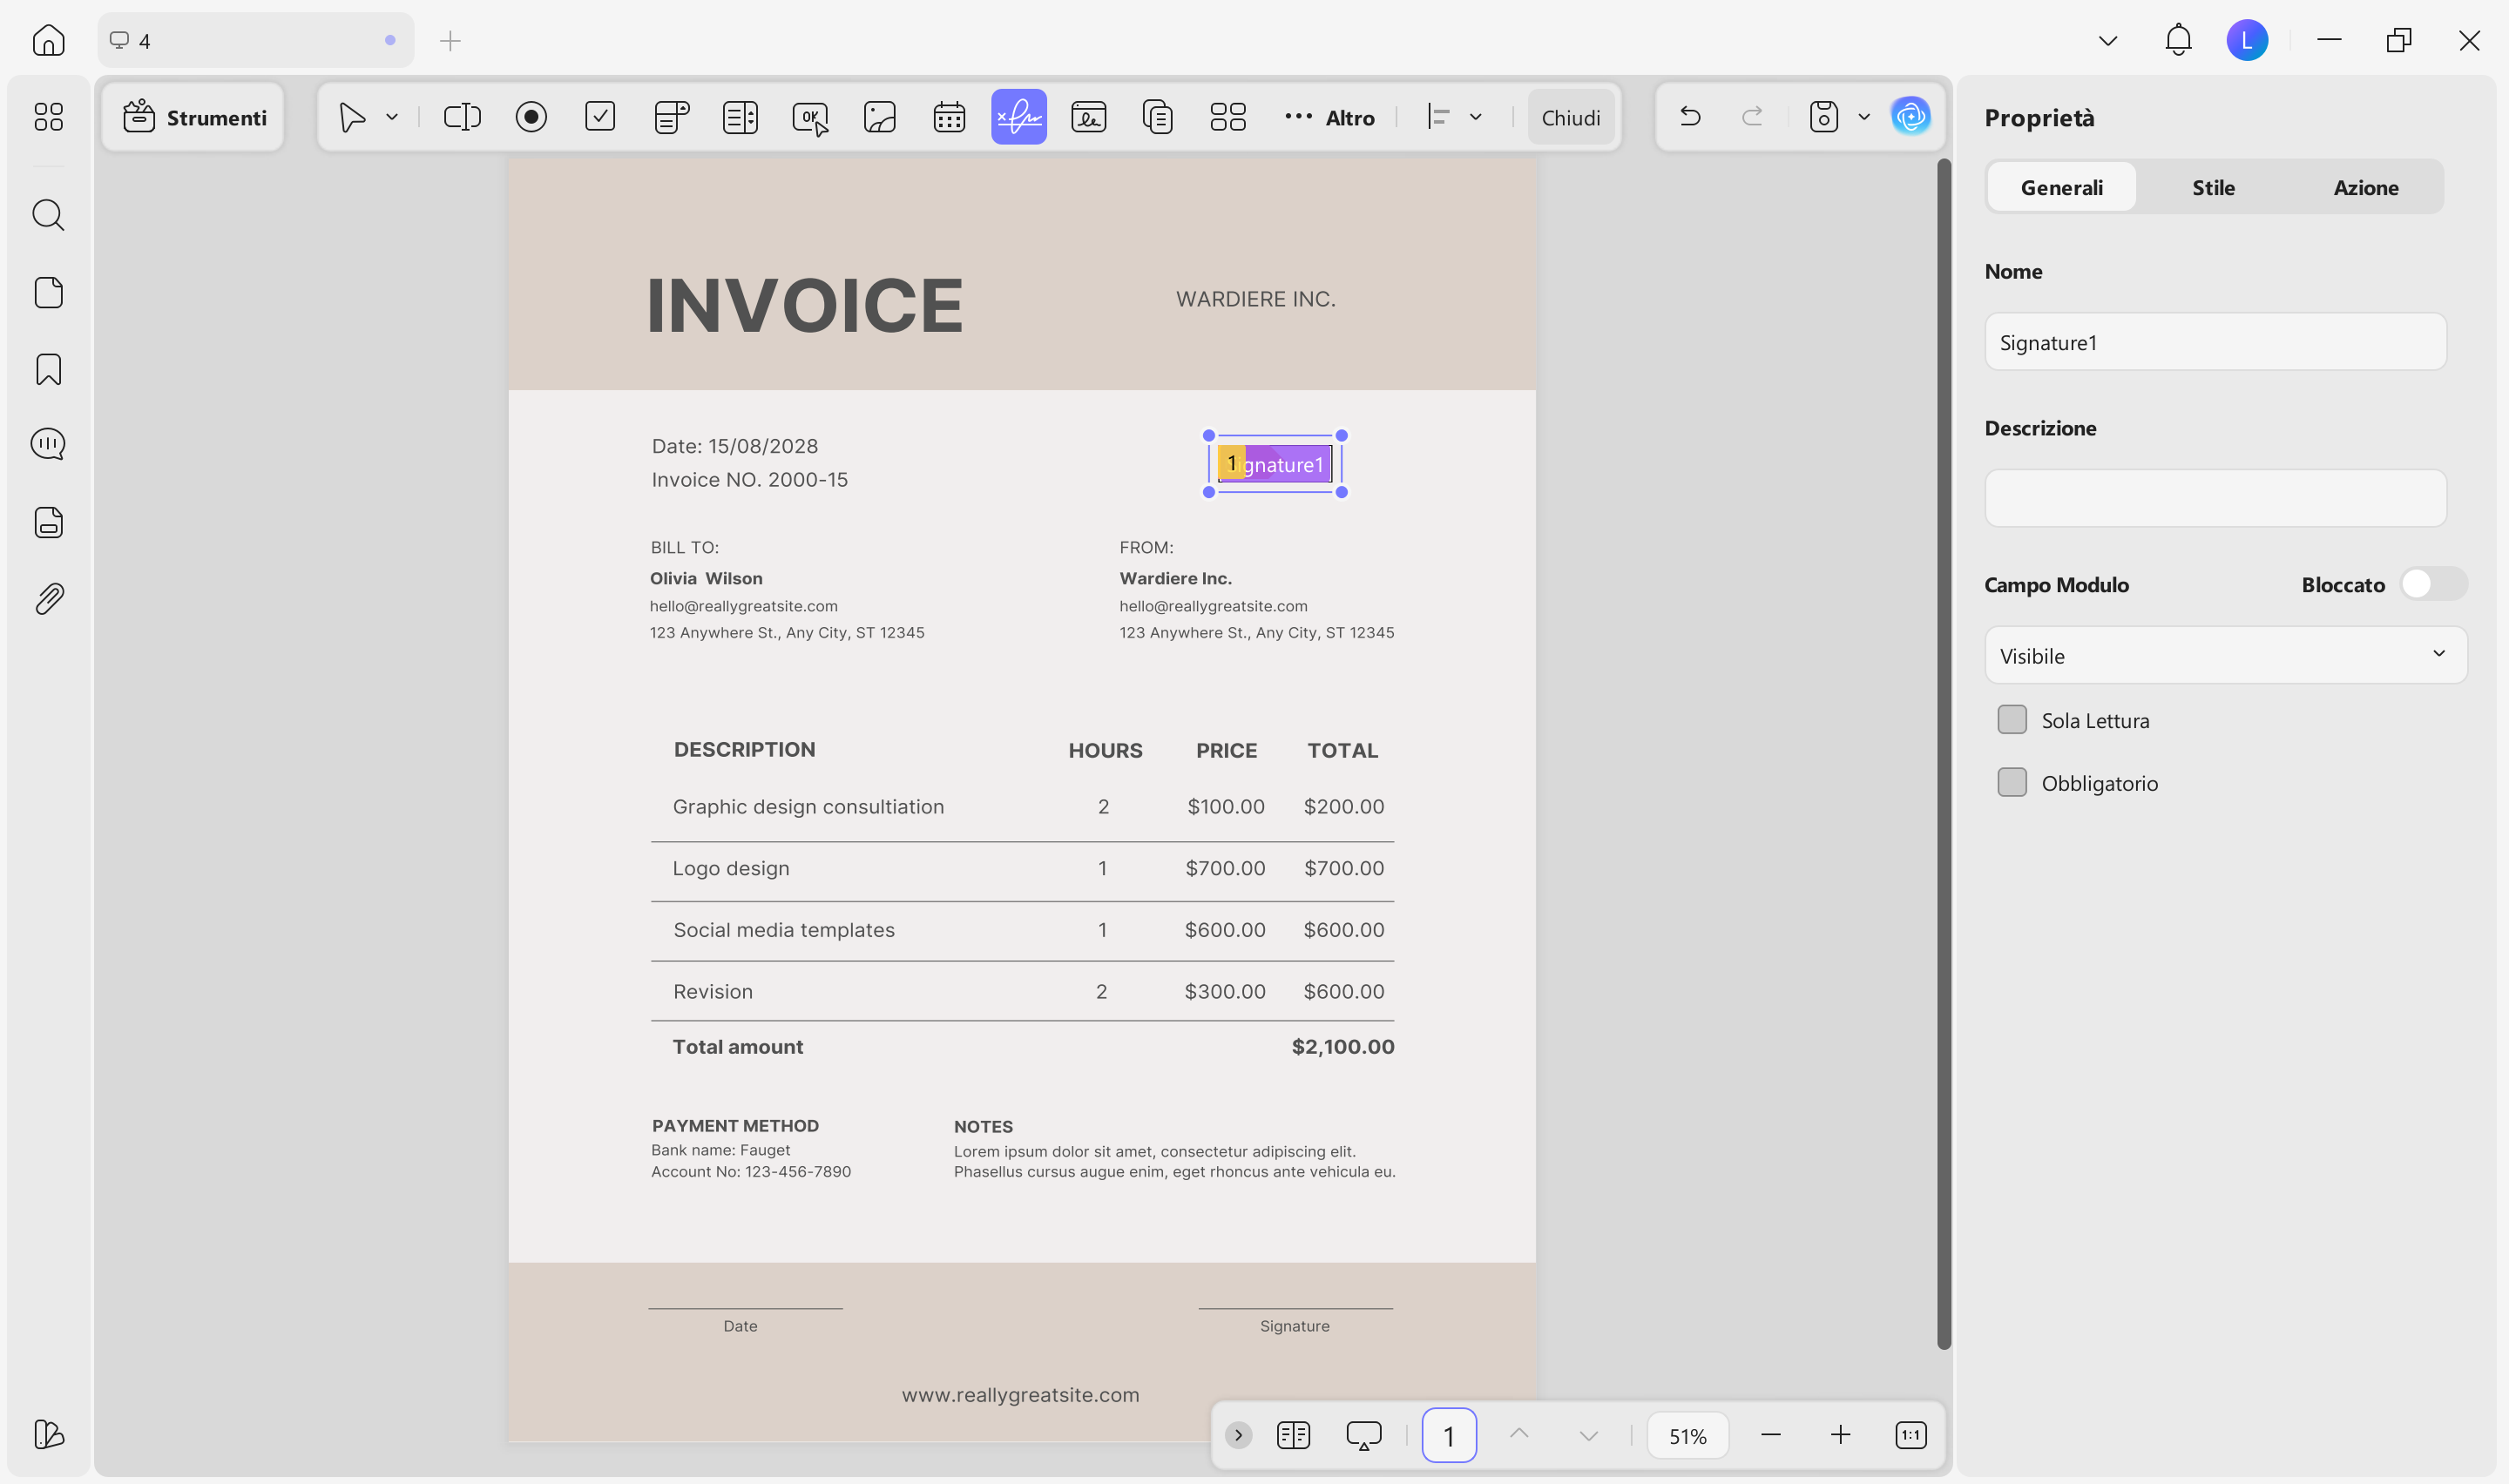Click the Descrizione input field
Viewport: 2509px width, 1484px height.
point(2215,498)
